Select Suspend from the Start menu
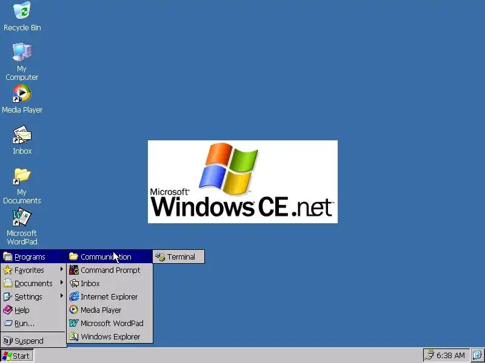485x363 pixels. (x=33, y=341)
